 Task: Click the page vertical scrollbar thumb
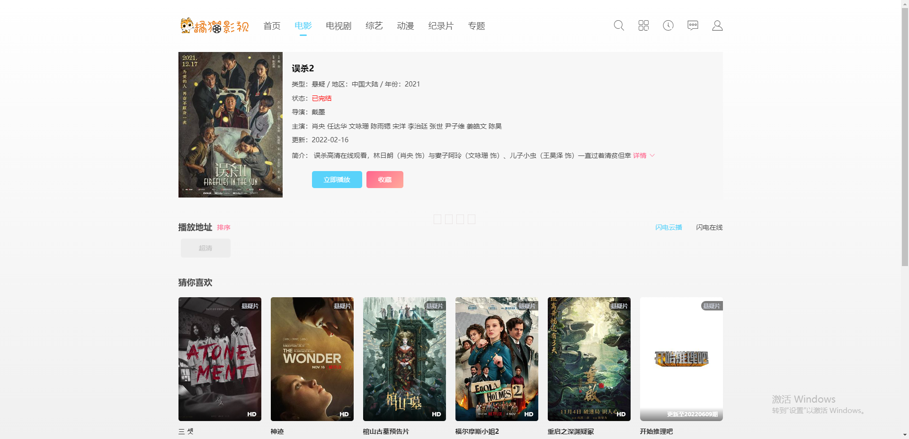click(905, 137)
